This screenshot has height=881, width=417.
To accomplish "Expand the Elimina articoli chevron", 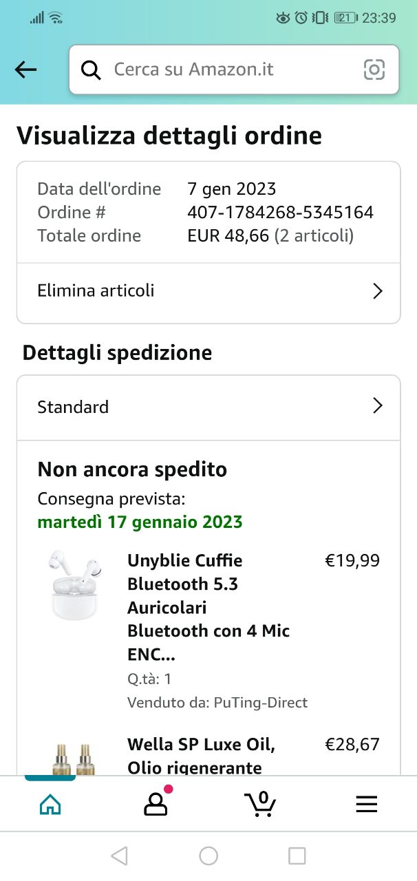I will pyautogui.click(x=377, y=291).
